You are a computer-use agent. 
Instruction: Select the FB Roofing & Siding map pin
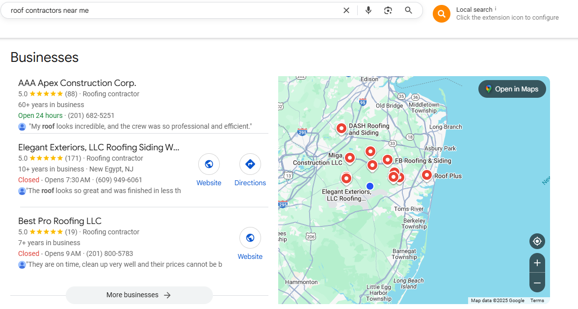tap(387, 160)
